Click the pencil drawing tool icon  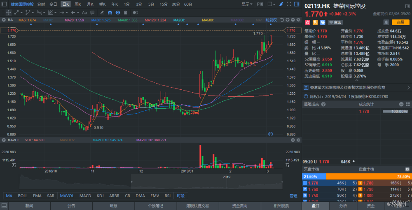click(x=281, y=4)
